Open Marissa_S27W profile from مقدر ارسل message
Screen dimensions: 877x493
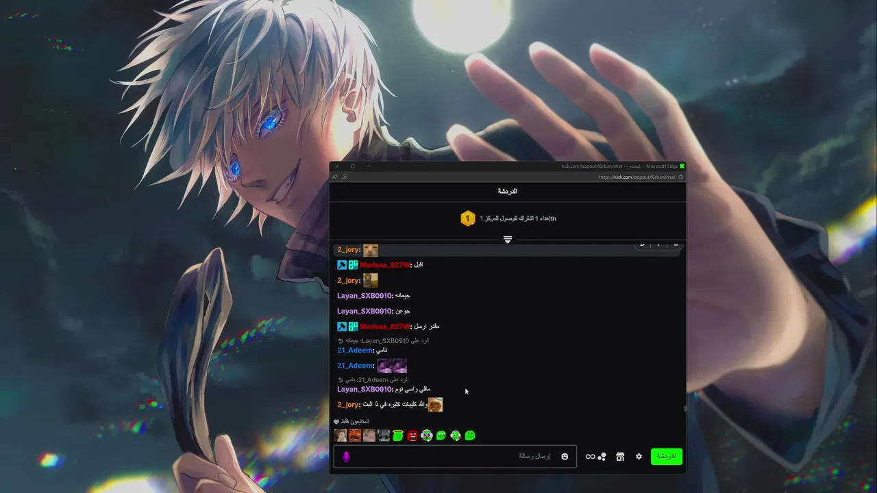click(385, 327)
